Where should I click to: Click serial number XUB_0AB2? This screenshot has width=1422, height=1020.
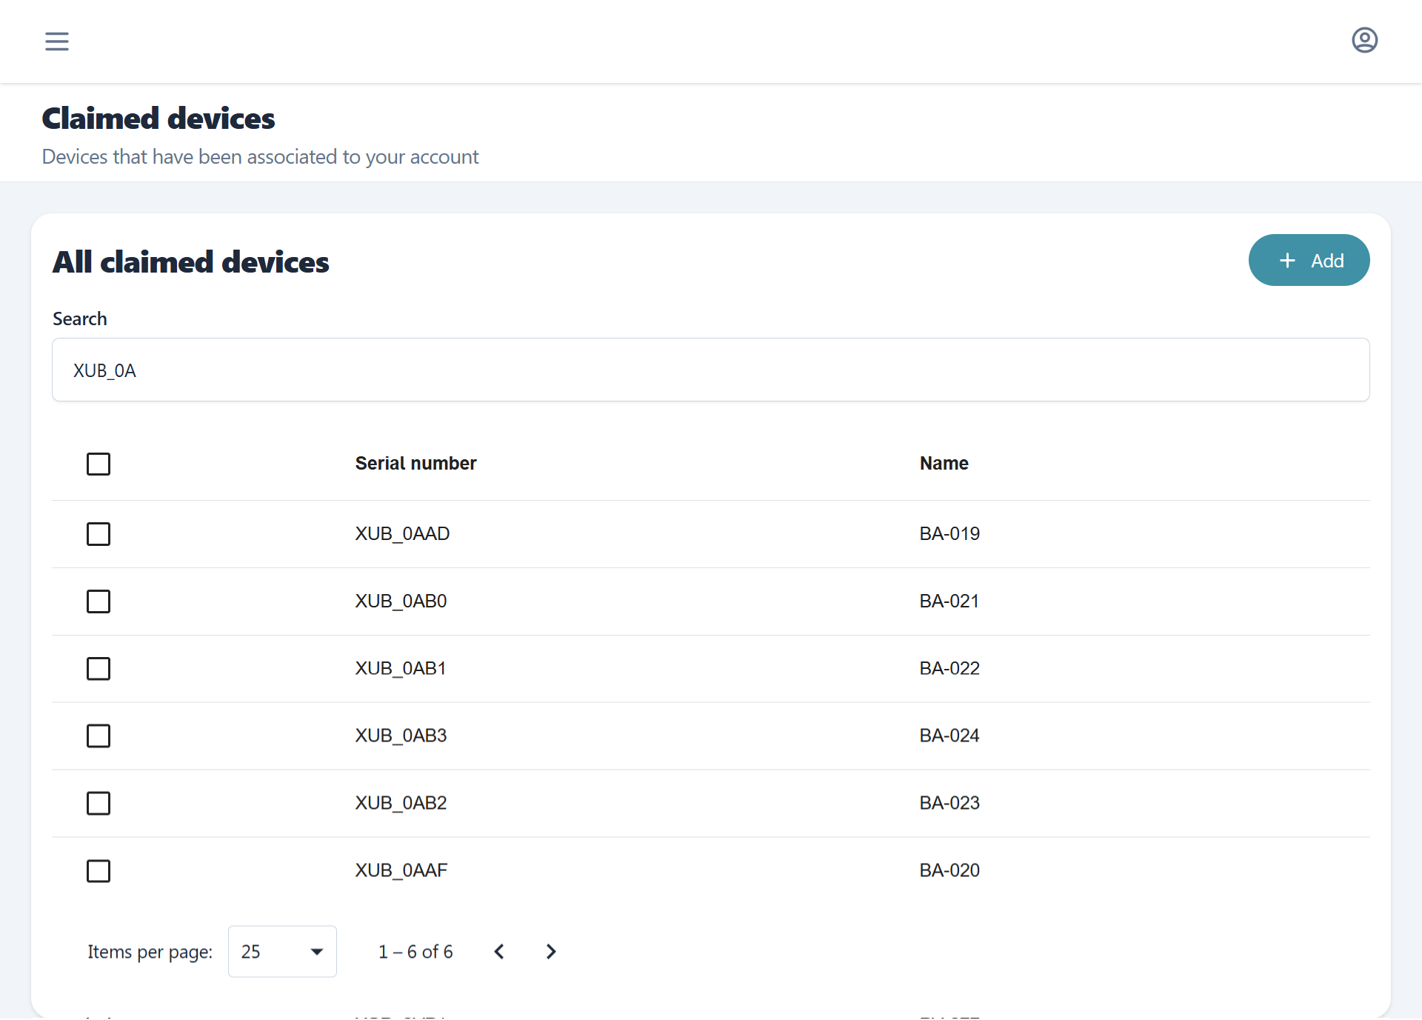401,804
